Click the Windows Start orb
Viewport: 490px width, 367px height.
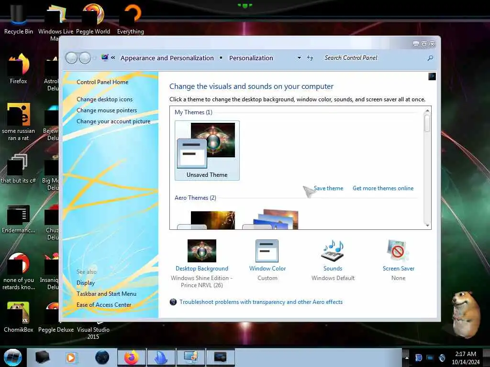coord(12,357)
